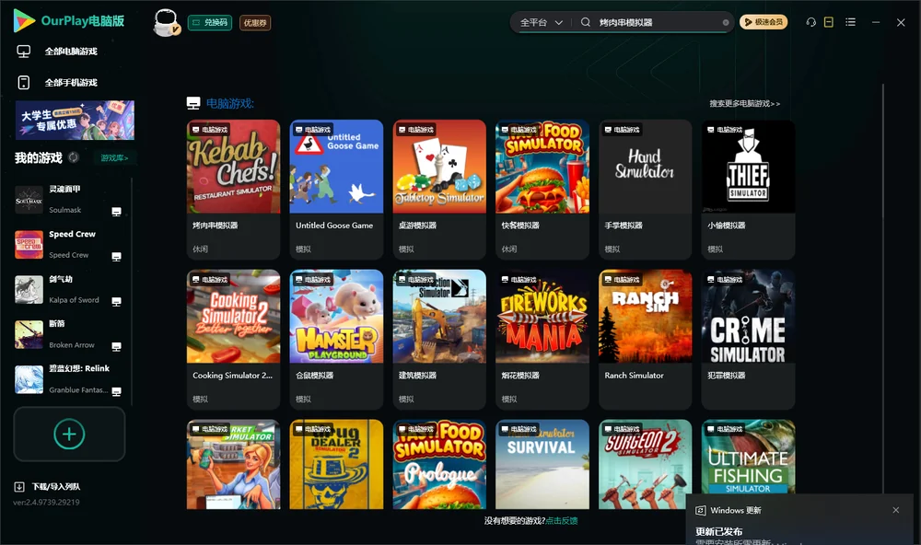Viewport: 921px width, 545px height.
Task: Open Thief Simulator game card
Action: [x=748, y=190]
